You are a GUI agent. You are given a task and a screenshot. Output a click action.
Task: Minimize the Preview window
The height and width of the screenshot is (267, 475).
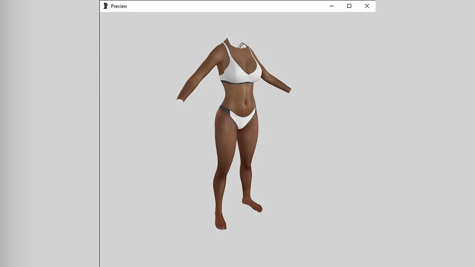coord(332,6)
